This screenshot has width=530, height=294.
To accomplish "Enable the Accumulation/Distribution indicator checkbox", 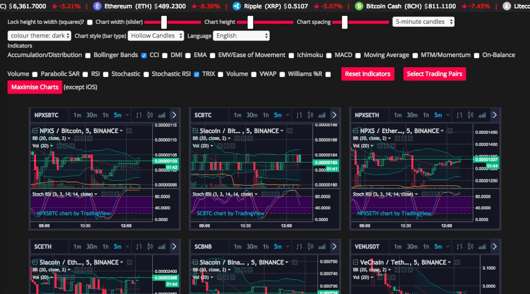I will pos(88,56).
